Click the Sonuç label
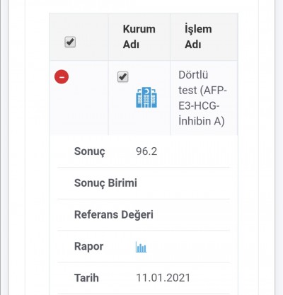The height and width of the screenshot is (295, 283). coord(90,151)
